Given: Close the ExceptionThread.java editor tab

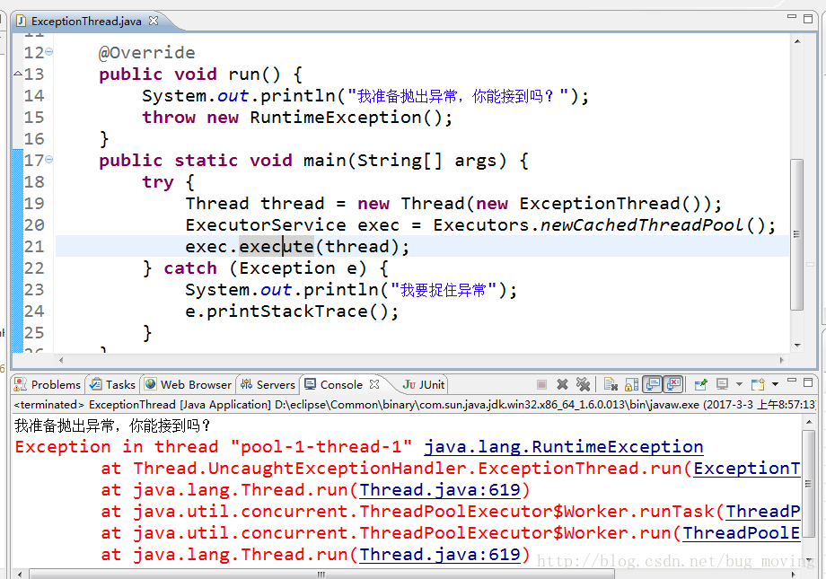Looking at the screenshot, I should (154, 21).
